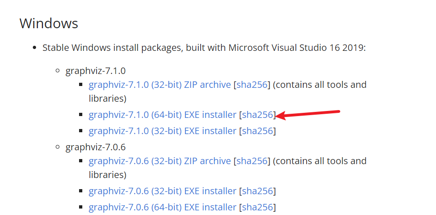Screen dimensions: 436x215
Task: Click the bullet before the 7.1.0 64-bit installer
Action: coord(80,114)
